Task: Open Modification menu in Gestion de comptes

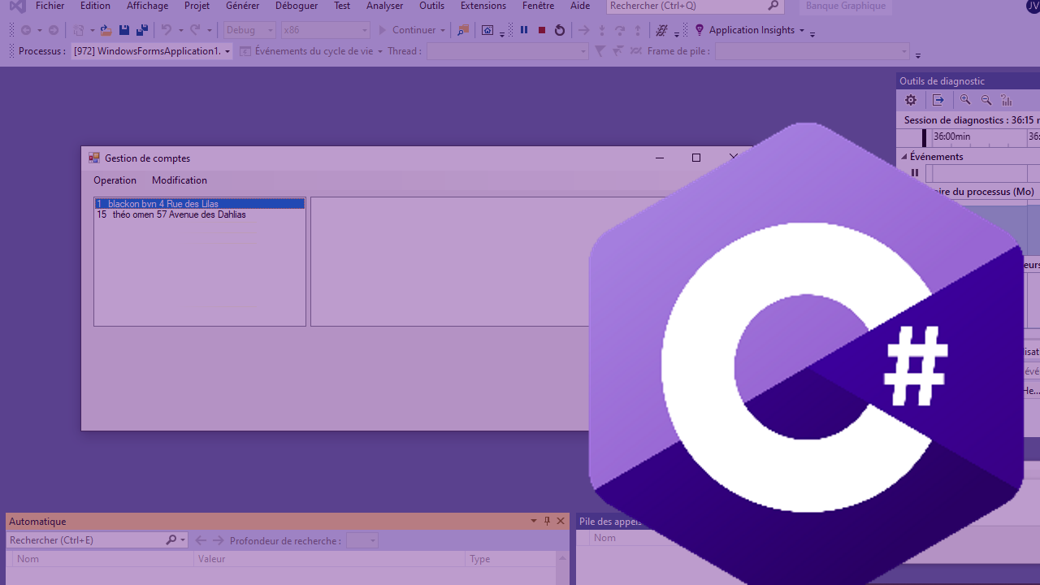Action: pos(180,180)
